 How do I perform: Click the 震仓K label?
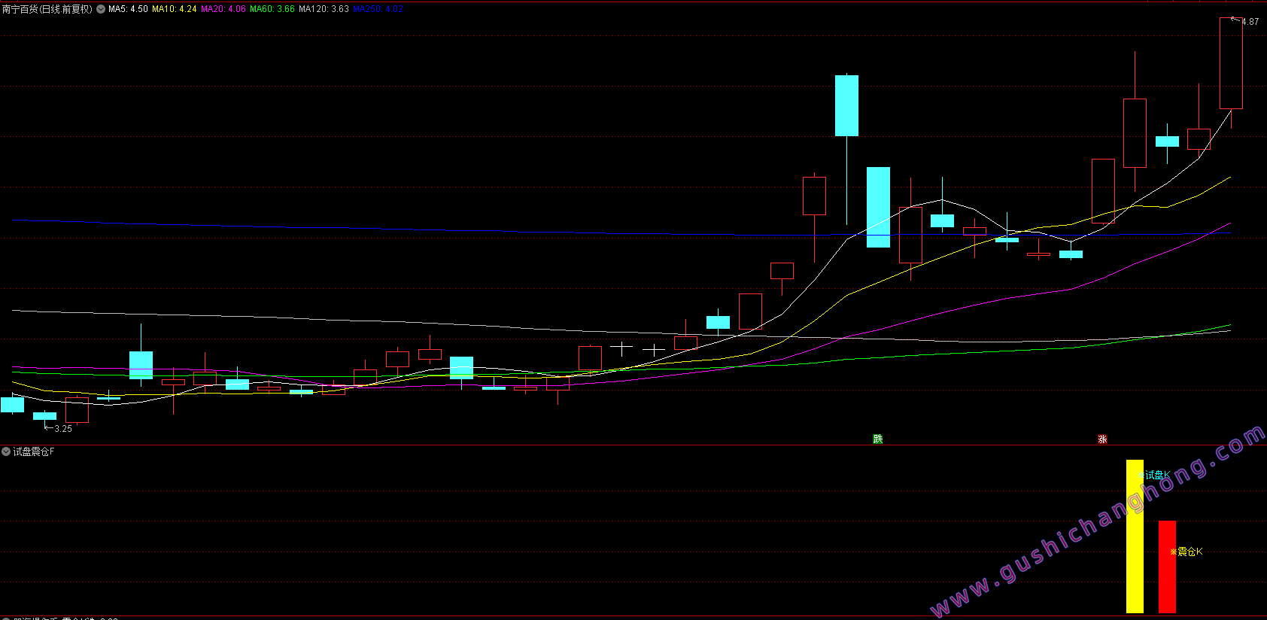1190,552
